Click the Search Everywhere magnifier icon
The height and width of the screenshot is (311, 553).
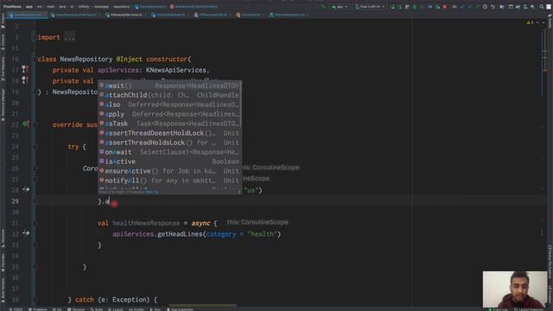tap(542, 7)
